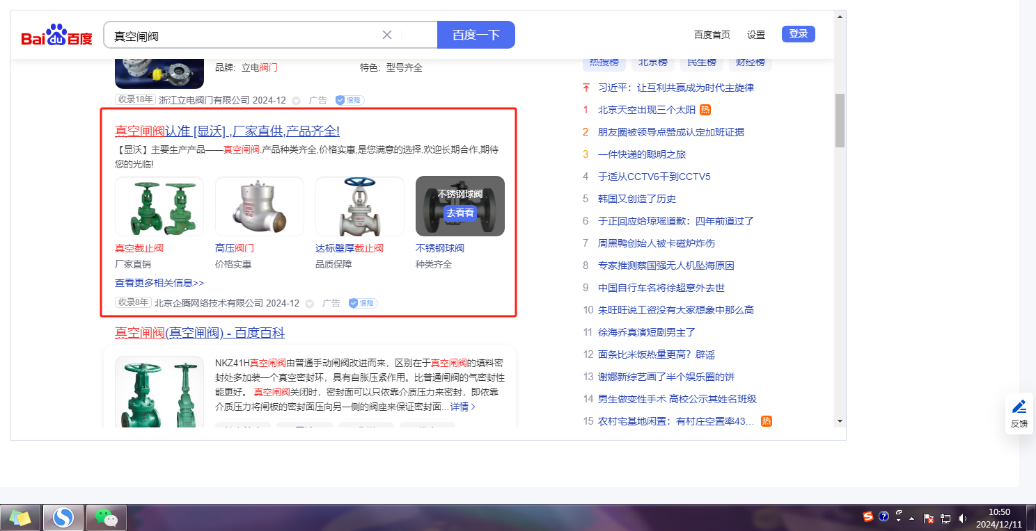The height and width of the screenshot is (531, 1036).
Task: Click the Sogou input method tray icon
Action: pos(868,516)
